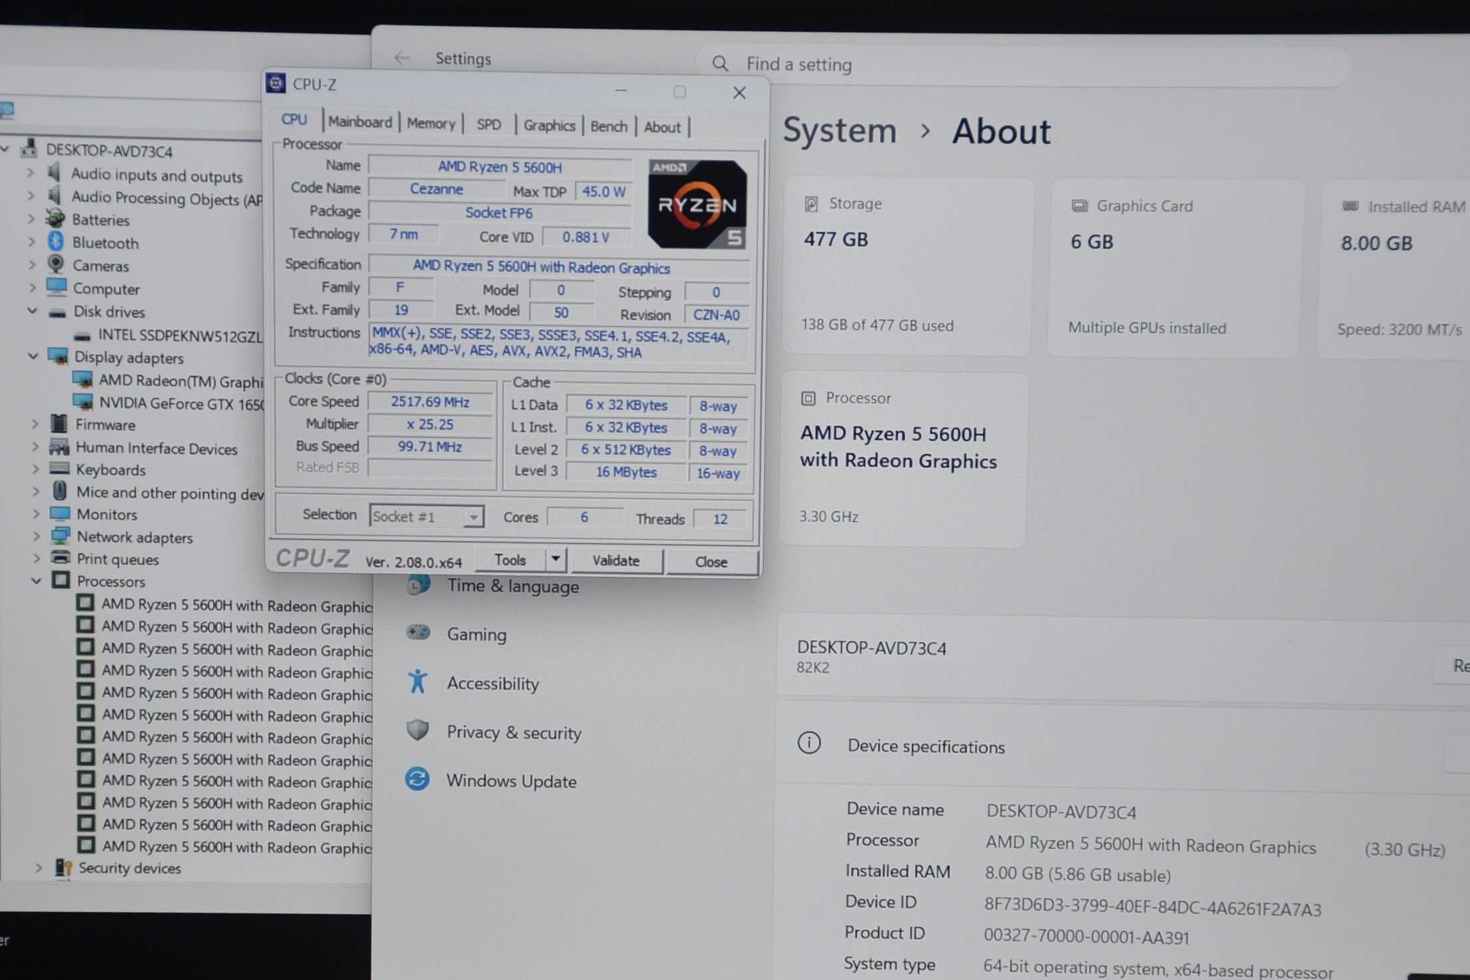The image size is (1470, 980).
Task: Open the Tools dropdown arrow in CPU-Z
Action: pyautogui.click(x=555, y=560)
